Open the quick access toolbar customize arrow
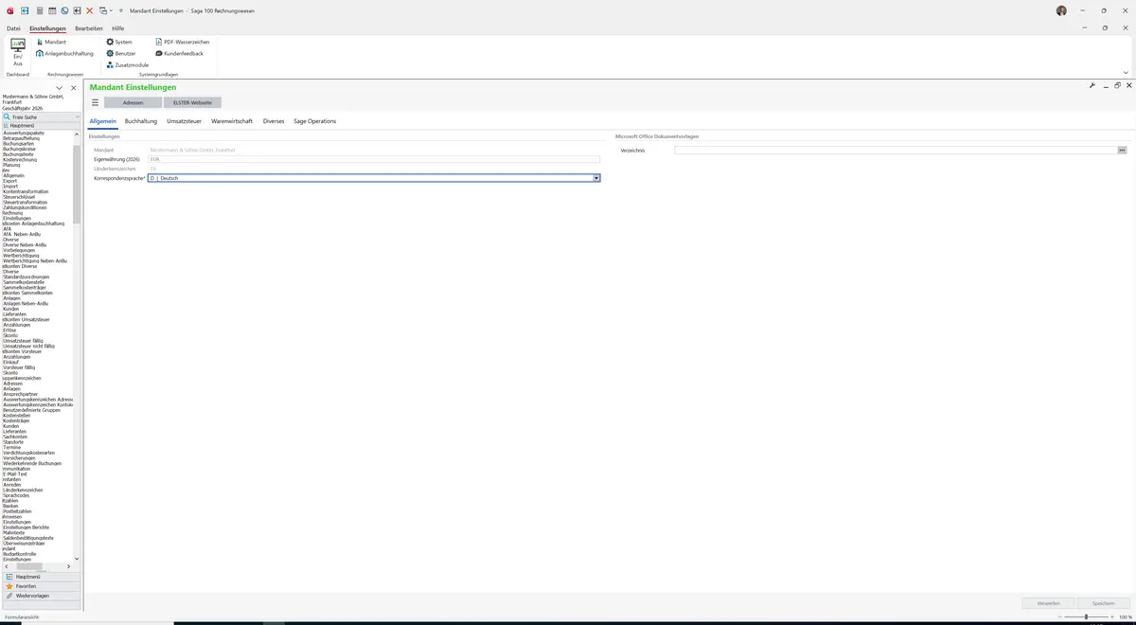Image resolution: width=1136 pixels, height=625 pixels. pyautogui.click(x=121, y=10)
